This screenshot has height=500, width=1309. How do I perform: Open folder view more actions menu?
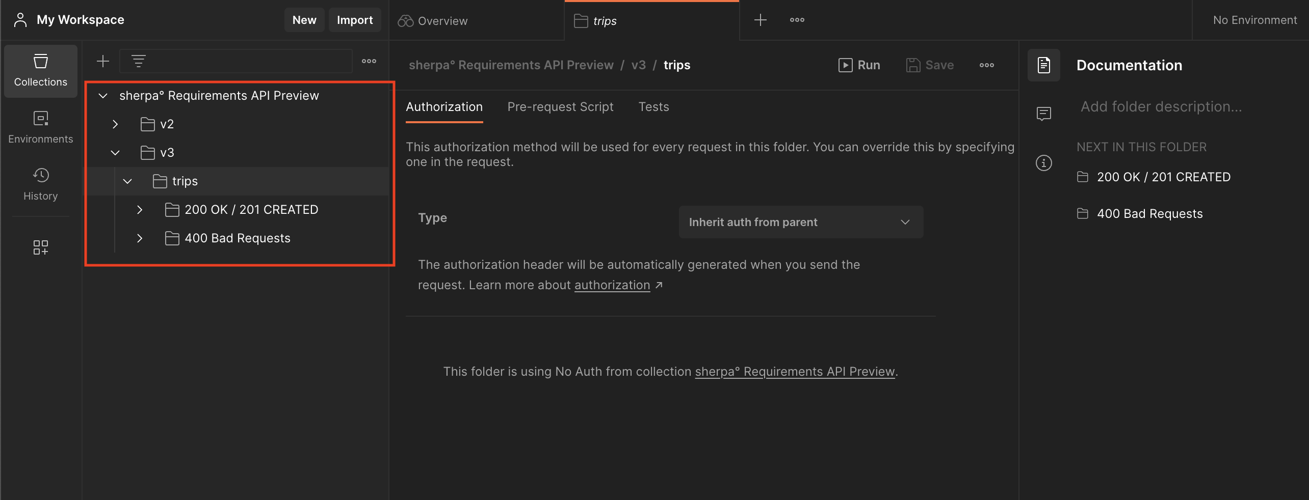point(986,65)
